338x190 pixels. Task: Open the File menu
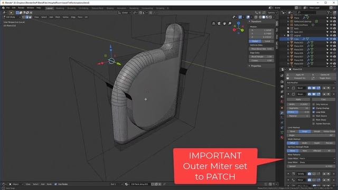pos(8,8)
